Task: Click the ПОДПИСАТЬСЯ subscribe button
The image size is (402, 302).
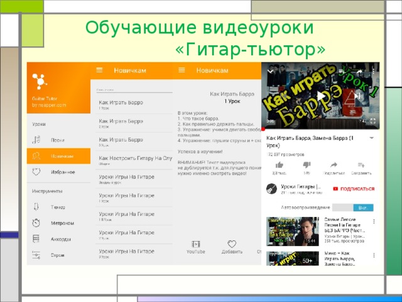Action: pos(354,189)
